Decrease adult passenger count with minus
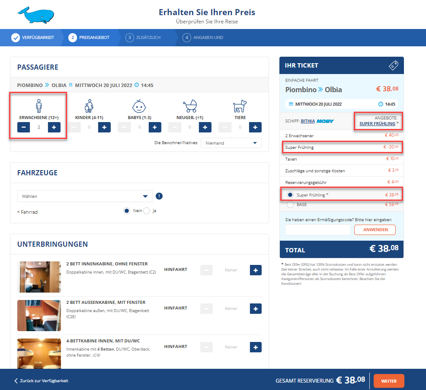The height and width of the screenshot is (390, 426). (x=24, y=127)
